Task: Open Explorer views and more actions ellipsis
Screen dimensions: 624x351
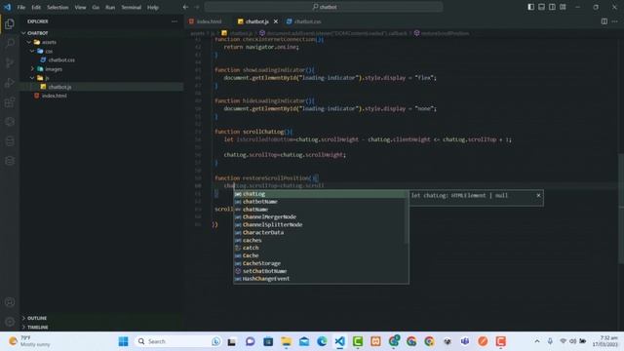Action: 175,21
